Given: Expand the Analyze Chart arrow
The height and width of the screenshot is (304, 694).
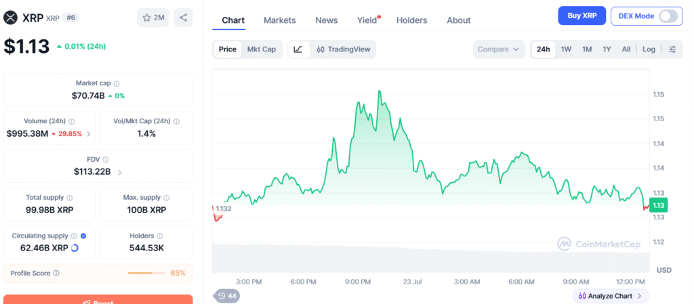Looking at the screenshot, I should [639, 296].
